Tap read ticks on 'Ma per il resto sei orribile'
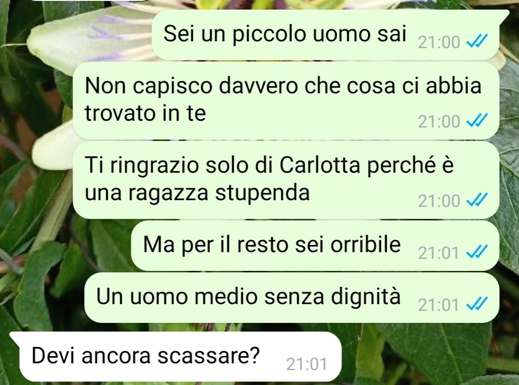The width and height of the screenshot is (519, 385). click(477, 252)
